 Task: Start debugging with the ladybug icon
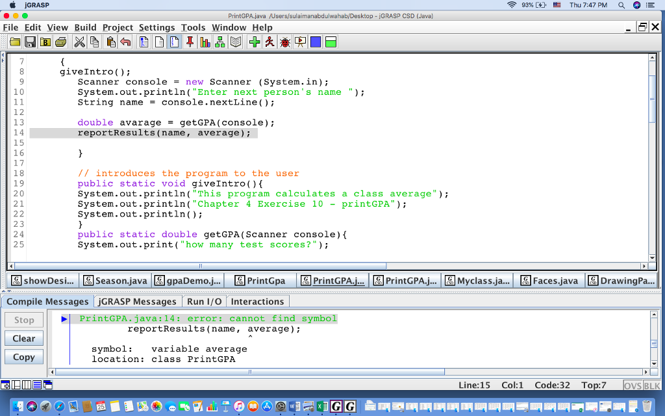pos(285,42)
